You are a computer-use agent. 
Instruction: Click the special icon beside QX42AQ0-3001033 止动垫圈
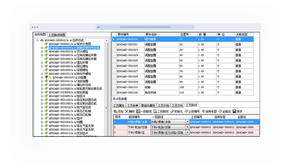tap(48, 77)
